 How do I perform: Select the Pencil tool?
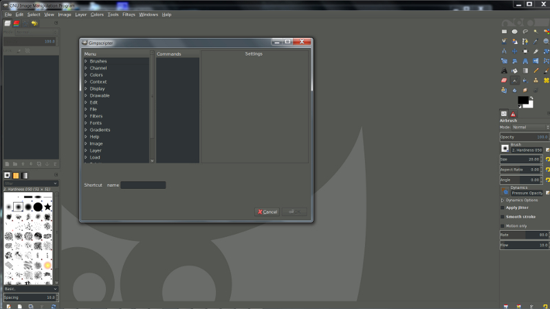click(536, 71)
